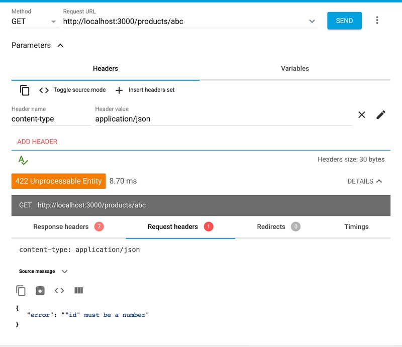Open the HTTP Method dropdown
Viewport: 402px width, 347px height.
pos(35,22)
